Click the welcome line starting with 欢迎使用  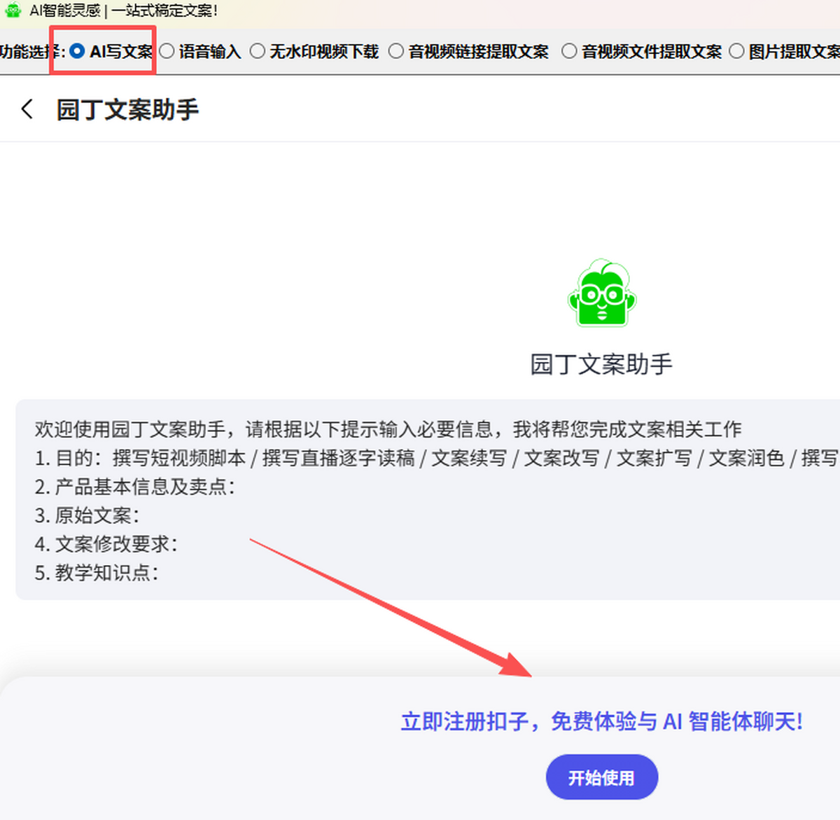(x=388, y=429)
